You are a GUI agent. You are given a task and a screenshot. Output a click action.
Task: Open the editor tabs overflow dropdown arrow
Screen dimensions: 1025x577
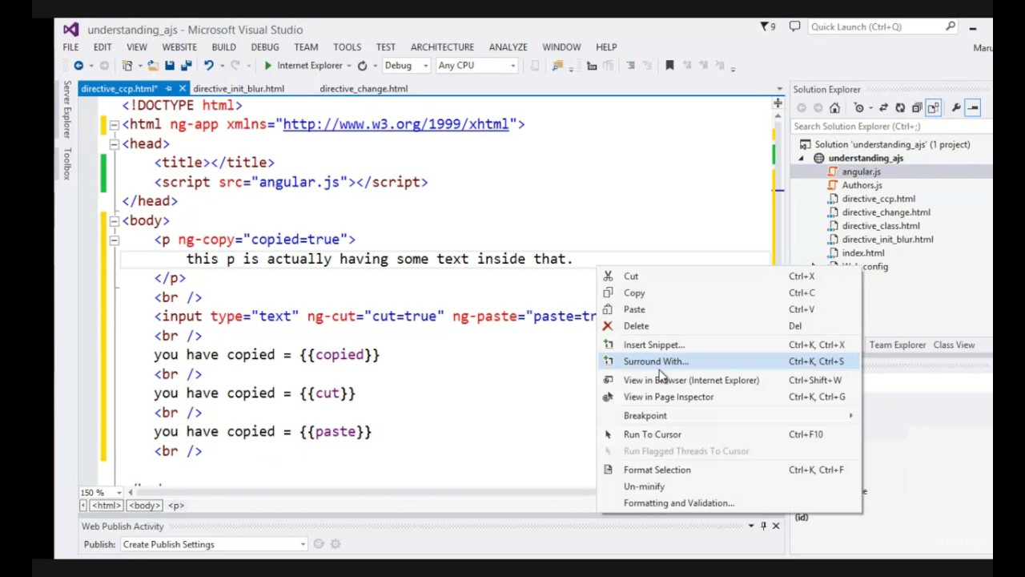point(779,89)
